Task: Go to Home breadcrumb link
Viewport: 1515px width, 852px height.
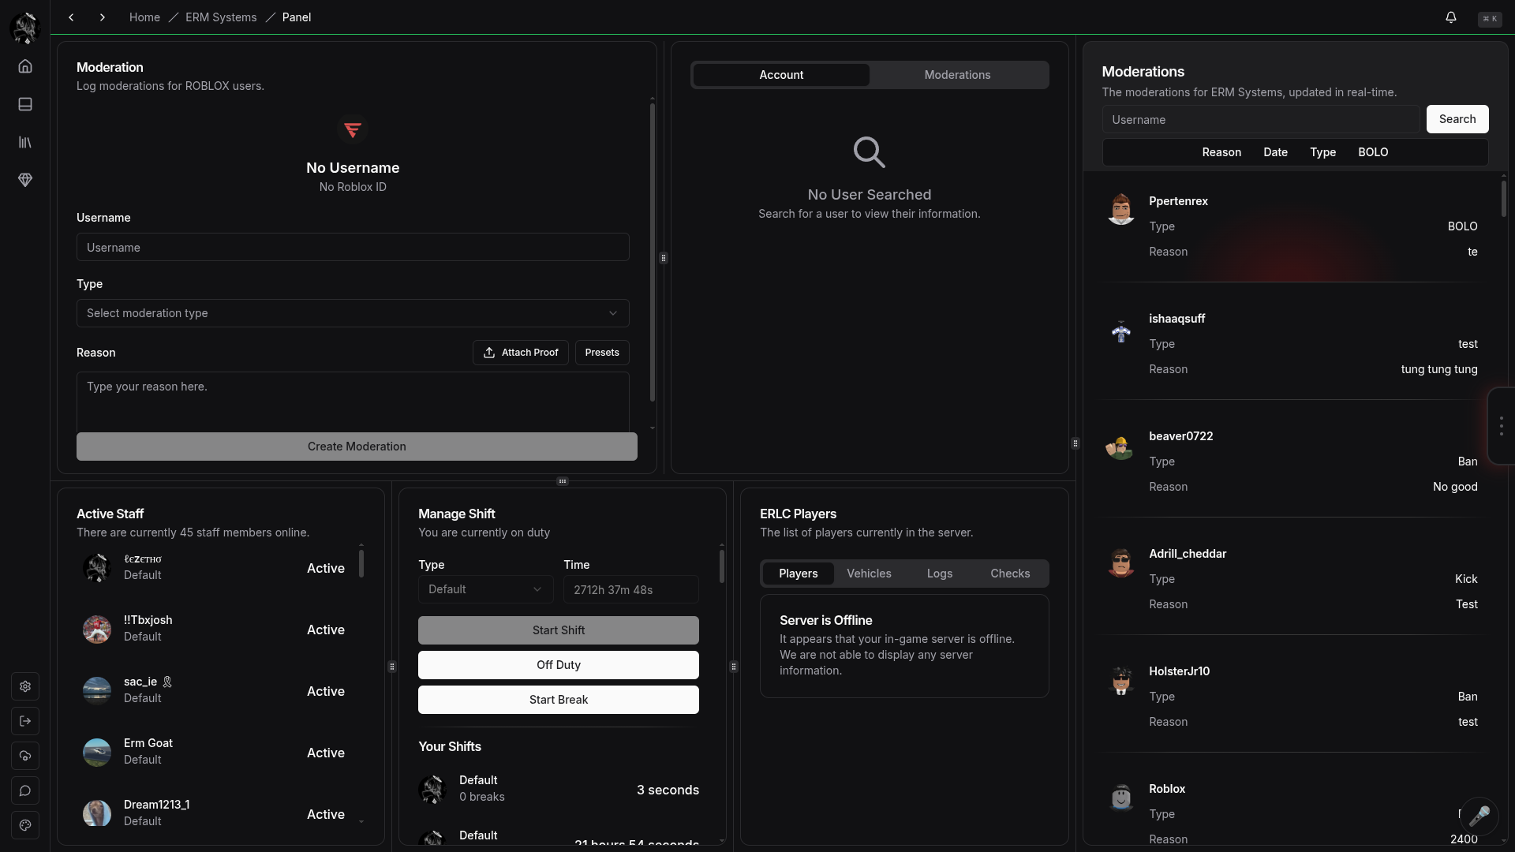Action: click(144, 17)
